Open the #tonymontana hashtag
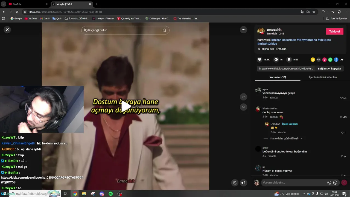This screenshot has height=197, width=350. point(307,40)
